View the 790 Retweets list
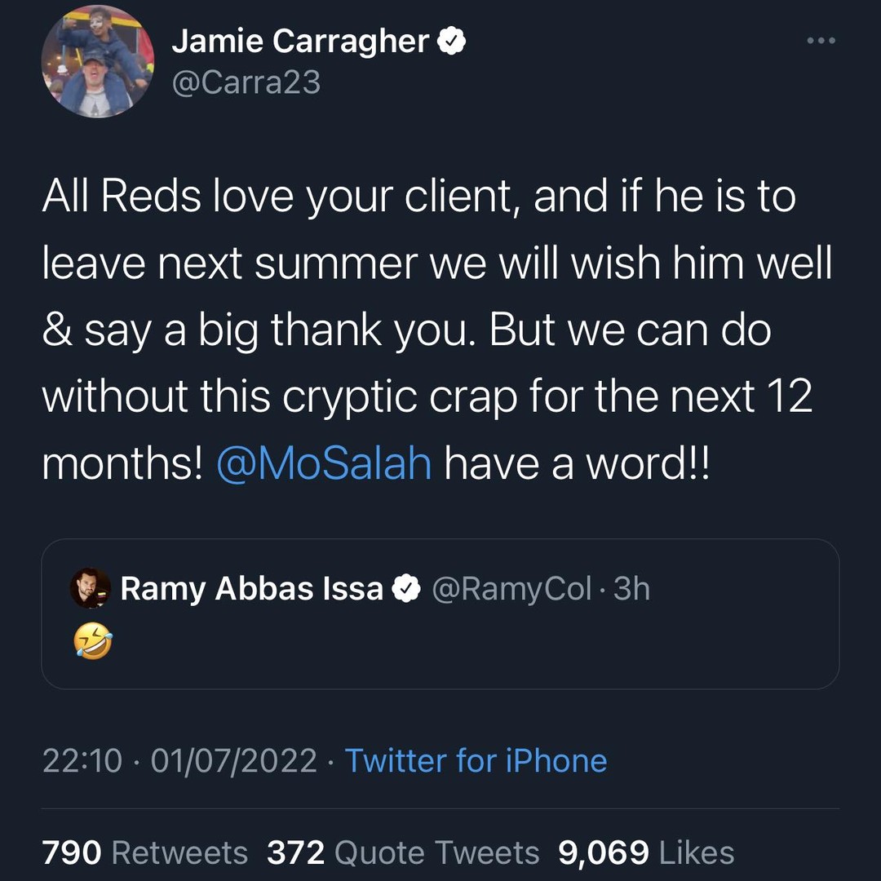This screenshot has width=881, height=881. (x=145, y=852)
